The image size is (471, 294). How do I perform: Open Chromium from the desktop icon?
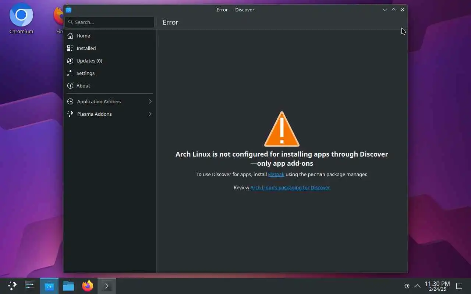(21, 19)
